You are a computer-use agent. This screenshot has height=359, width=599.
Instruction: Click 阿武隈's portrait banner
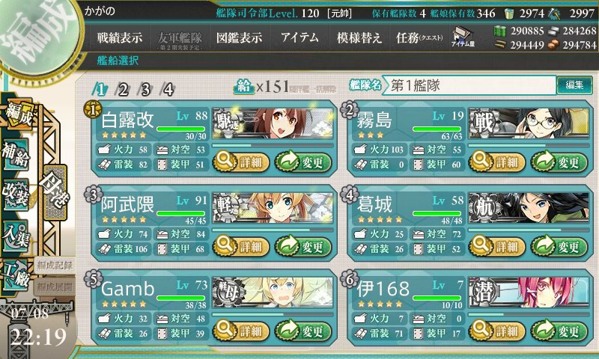tap(273, 208)
